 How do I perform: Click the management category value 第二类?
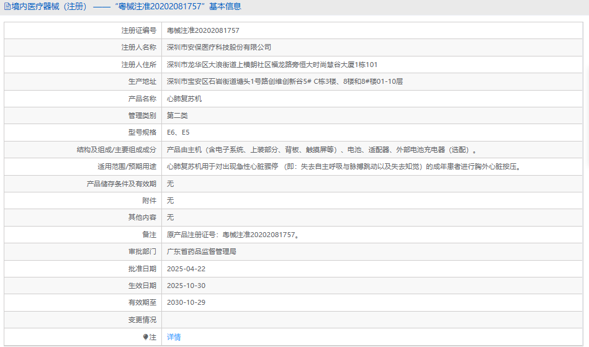(x=178, y=115)
